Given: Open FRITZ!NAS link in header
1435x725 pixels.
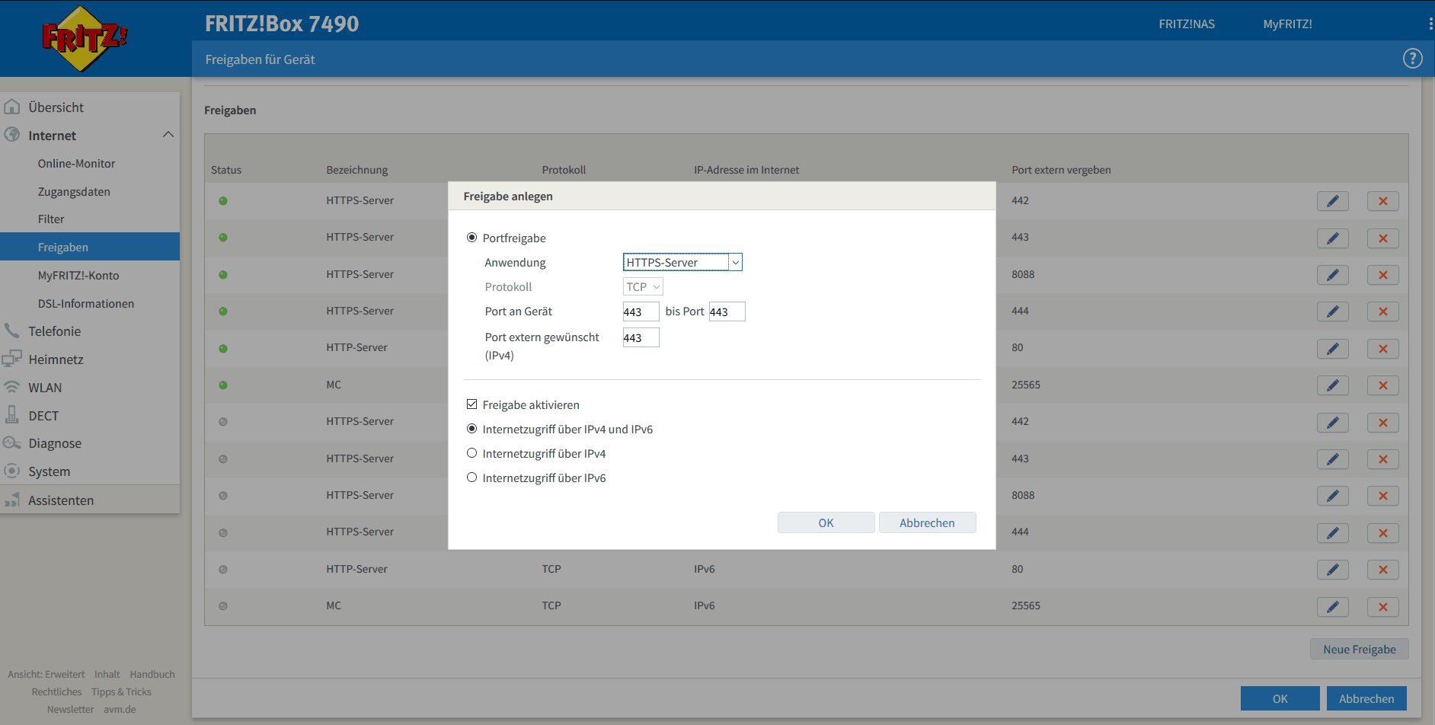Looking at the screenshot, I should tap(1187, 24).
